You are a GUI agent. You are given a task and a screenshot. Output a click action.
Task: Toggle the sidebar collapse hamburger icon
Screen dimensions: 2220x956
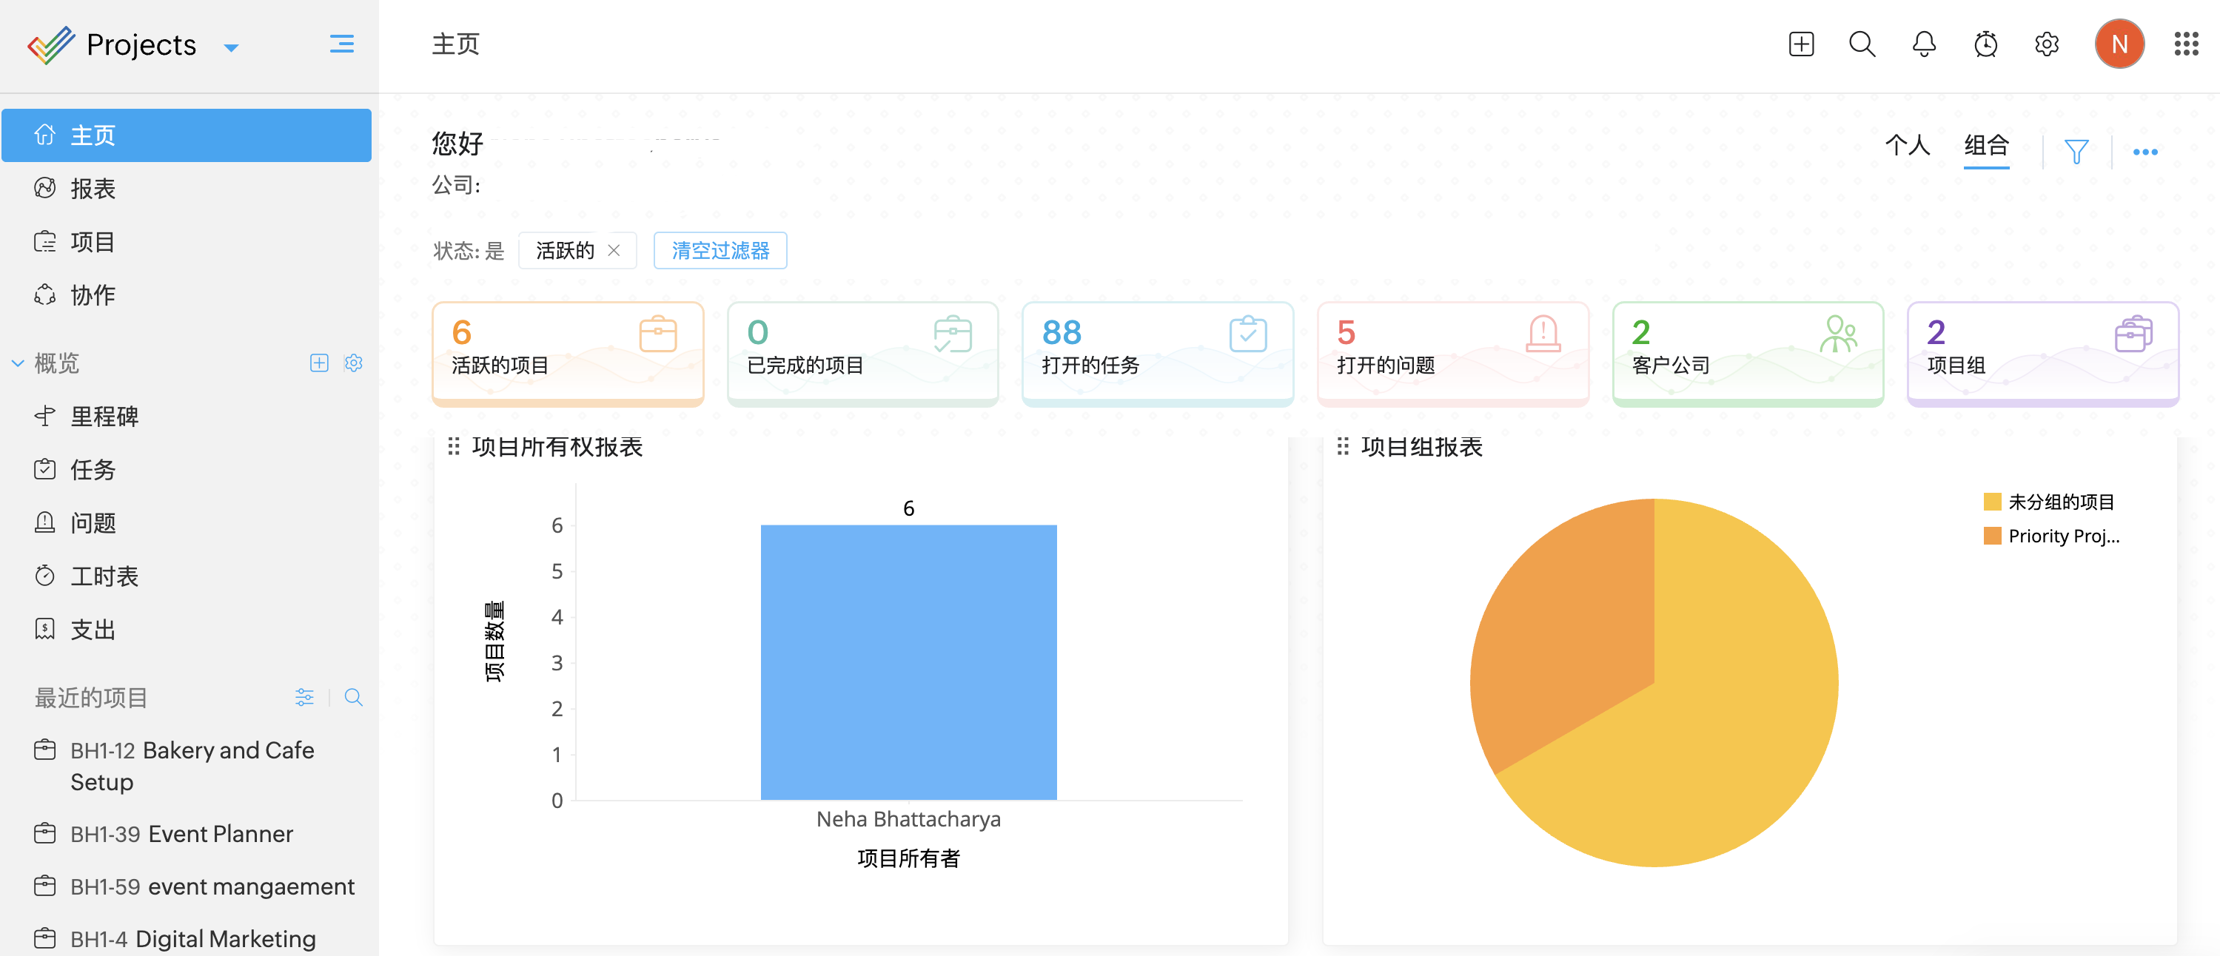341,44
